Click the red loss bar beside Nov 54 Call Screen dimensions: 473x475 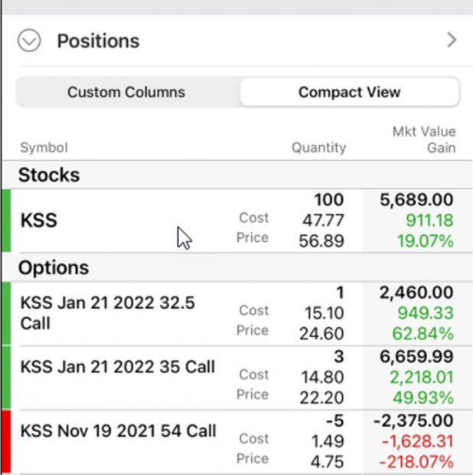coord(6,442)
